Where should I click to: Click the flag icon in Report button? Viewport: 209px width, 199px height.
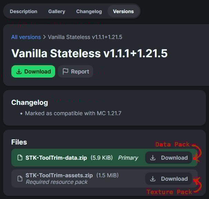coord(66,71)
